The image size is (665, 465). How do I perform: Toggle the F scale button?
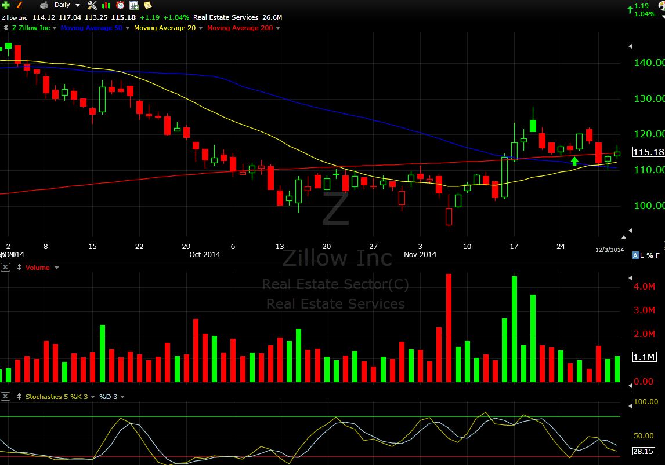pos(657,255)
